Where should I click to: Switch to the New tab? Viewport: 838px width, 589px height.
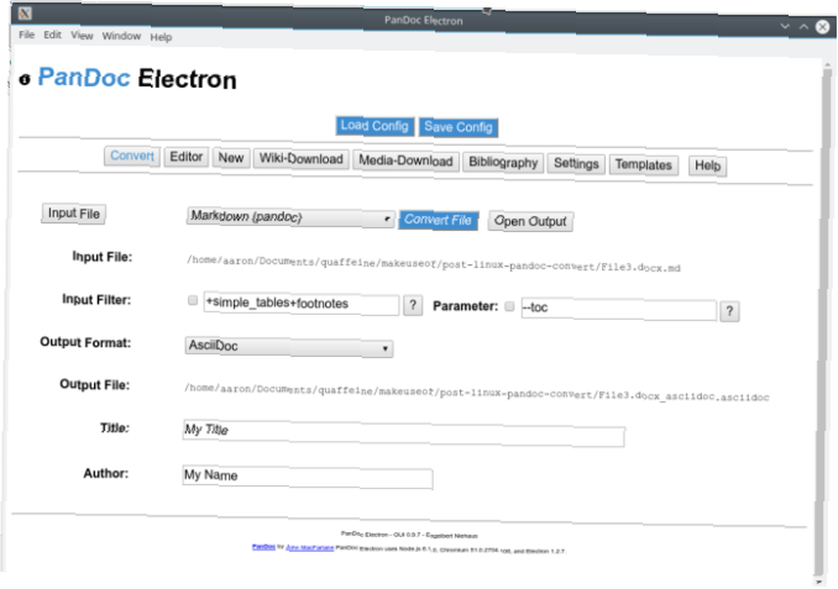tap(231, 158)
